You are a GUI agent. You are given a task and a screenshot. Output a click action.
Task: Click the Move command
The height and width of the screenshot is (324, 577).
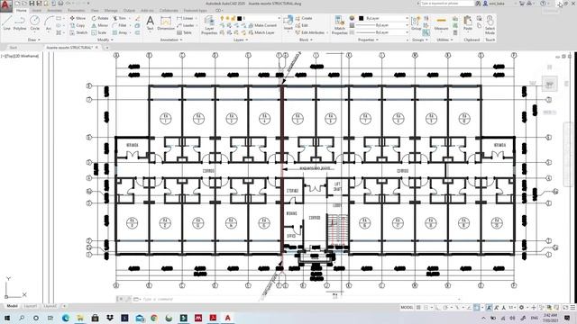tap(78, 18)
